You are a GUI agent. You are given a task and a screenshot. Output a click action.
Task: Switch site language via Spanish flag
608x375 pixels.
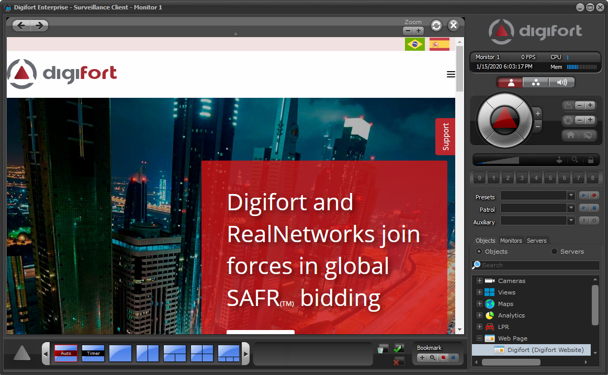[x=440, y=44]
